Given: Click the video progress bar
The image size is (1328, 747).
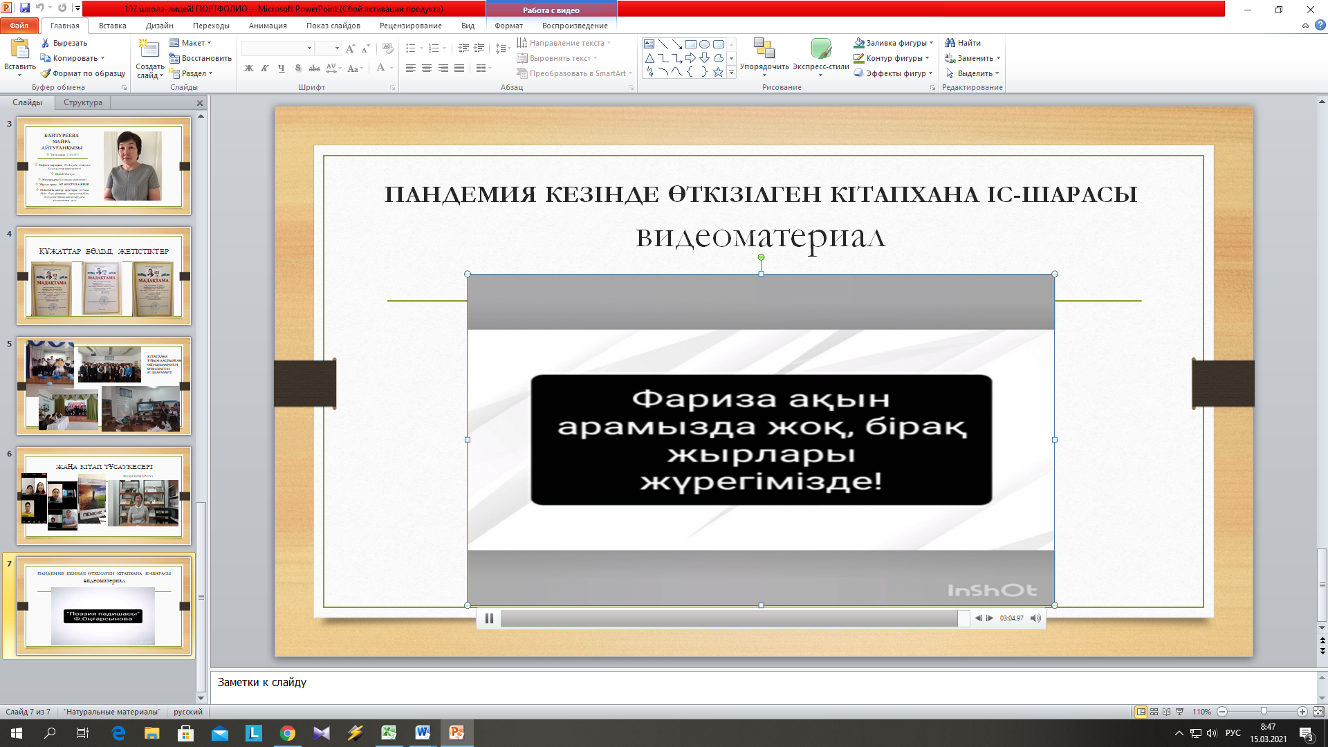Looking at the screenshot, I should click(735, 618).
